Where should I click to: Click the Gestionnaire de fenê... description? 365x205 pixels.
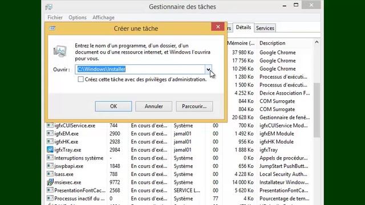pos(285,117)
